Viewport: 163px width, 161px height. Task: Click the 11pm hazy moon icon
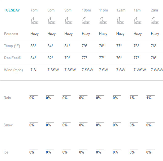(x=103, y=20)
